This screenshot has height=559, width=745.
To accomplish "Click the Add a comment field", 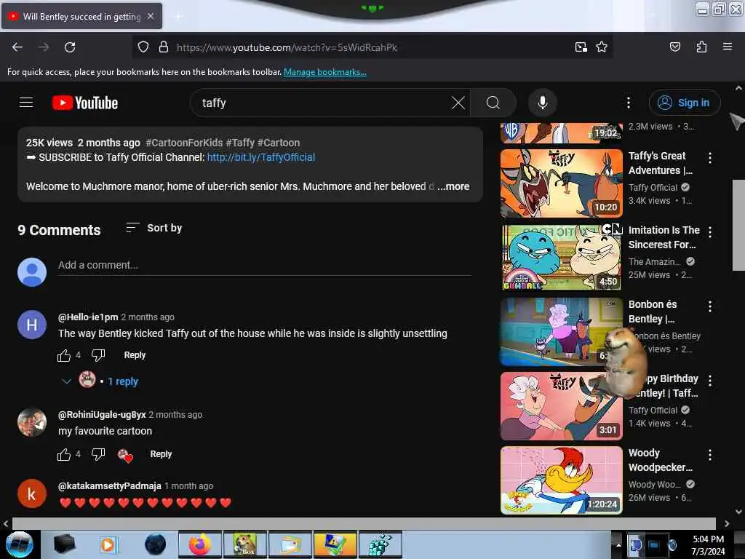I will point(265,265).
